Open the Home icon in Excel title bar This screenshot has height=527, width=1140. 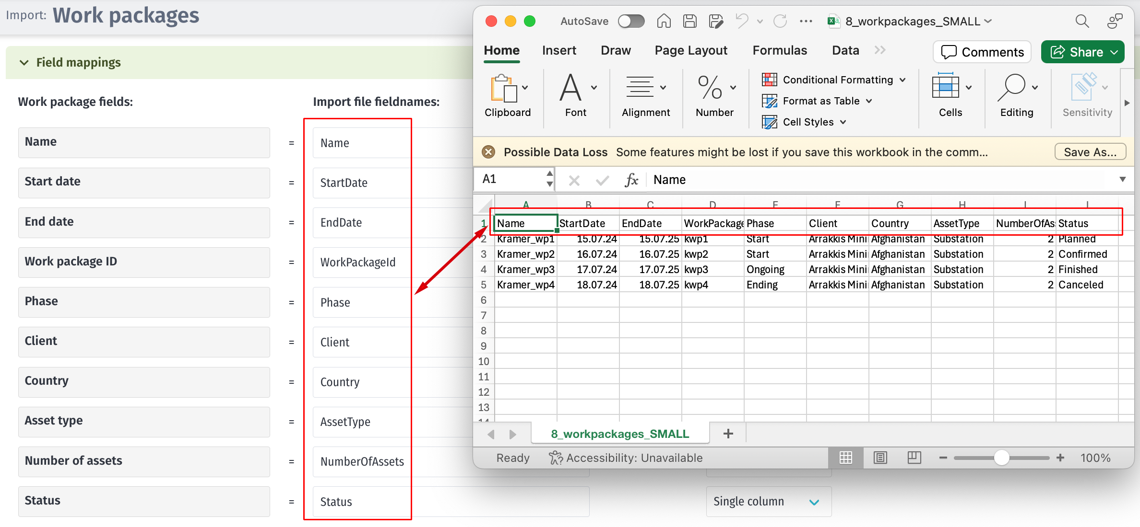[x=664, y=21]
